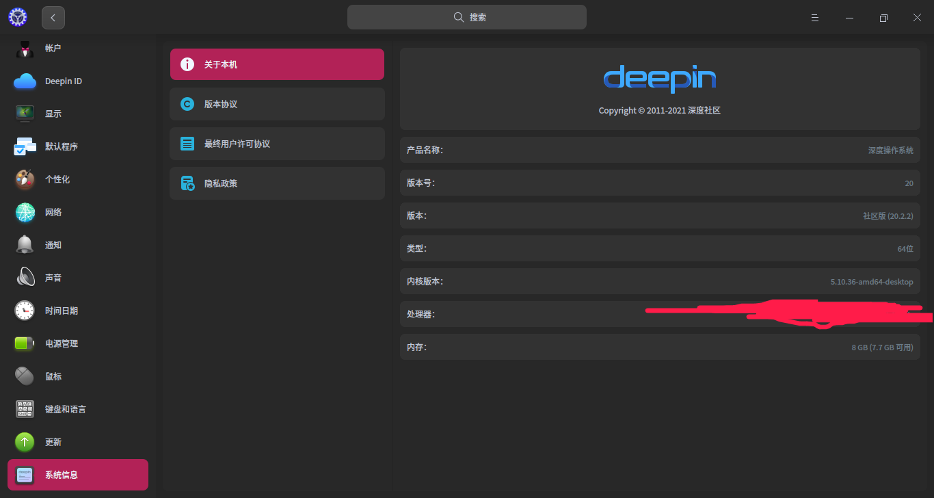The width and height of the screenshot is (934, 498).
Task: Click the 隐私政策 privacy icon
Action: click(x=187, y=183)
